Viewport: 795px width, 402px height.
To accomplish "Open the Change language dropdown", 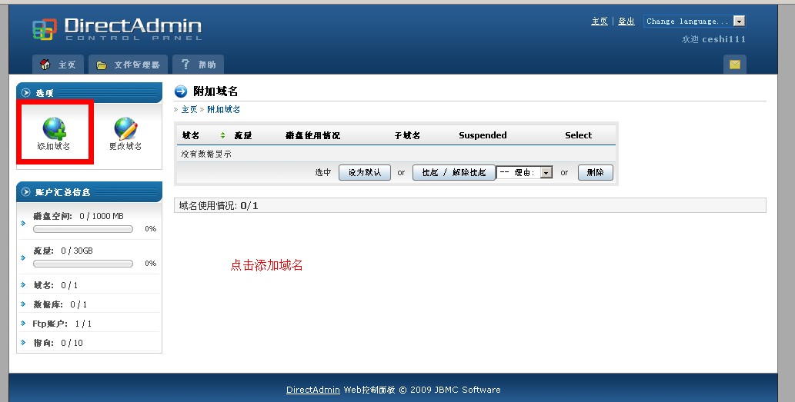I will 695,21.
